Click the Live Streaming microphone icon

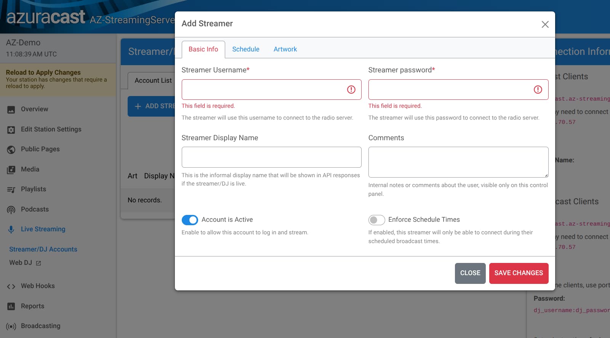(11, 230)
